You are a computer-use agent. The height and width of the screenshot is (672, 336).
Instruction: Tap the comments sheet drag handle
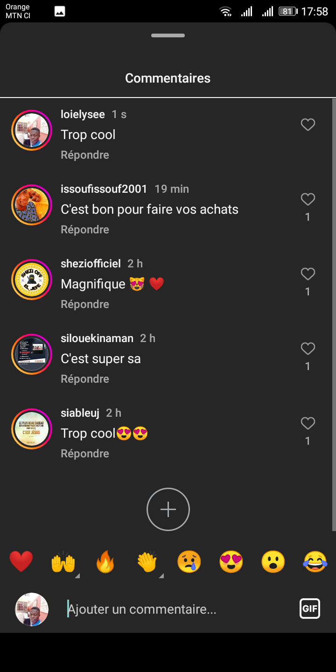click(x=168, y=35)
